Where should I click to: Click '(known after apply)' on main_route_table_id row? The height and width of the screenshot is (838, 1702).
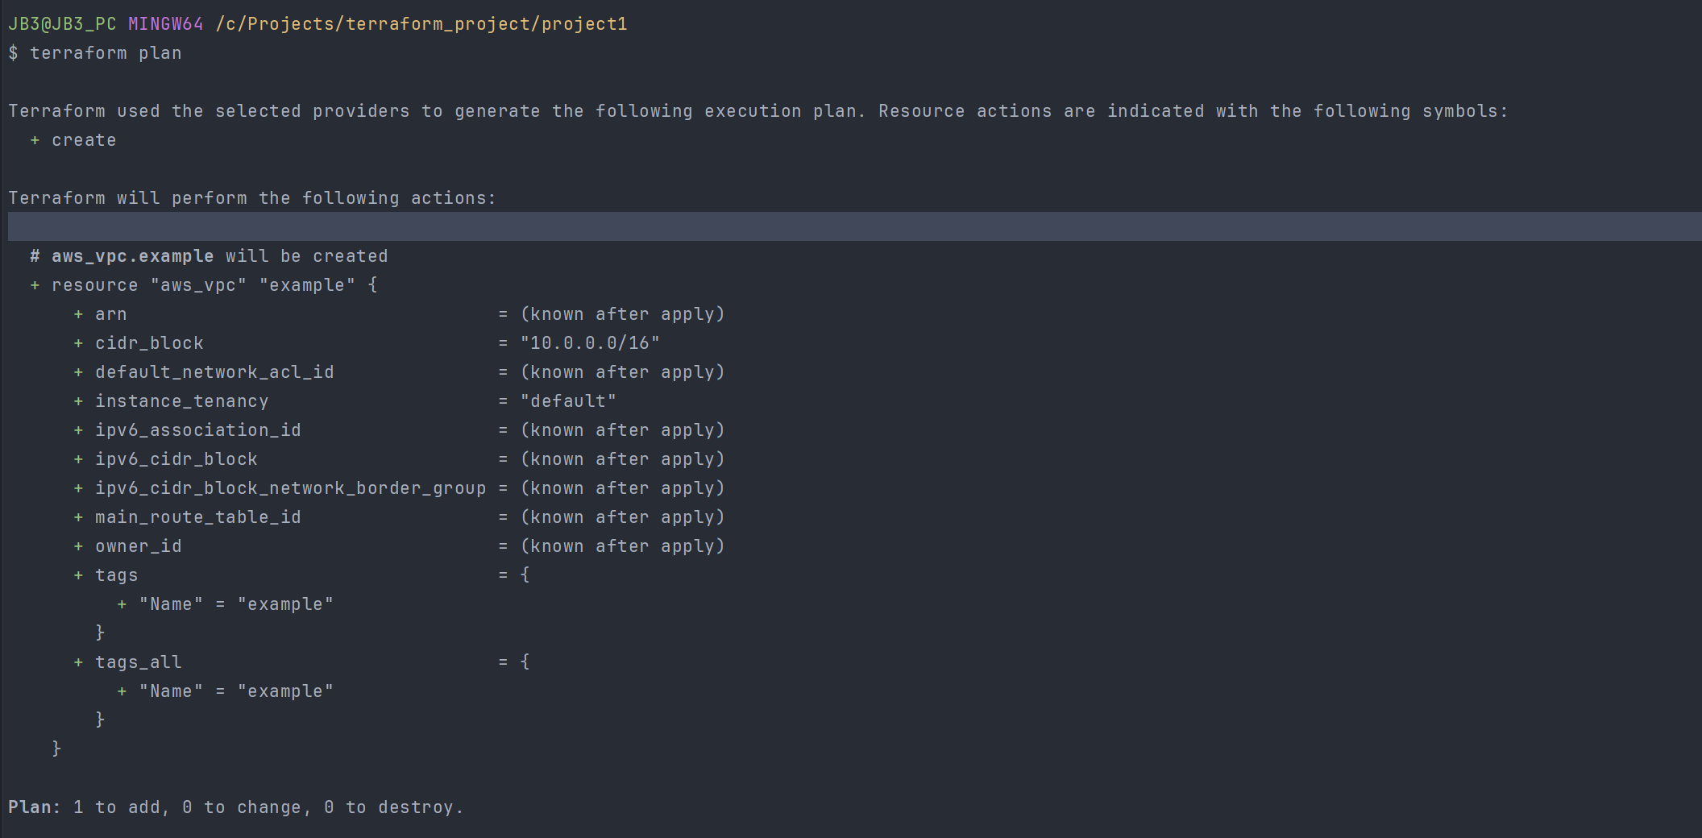[622, 517]
